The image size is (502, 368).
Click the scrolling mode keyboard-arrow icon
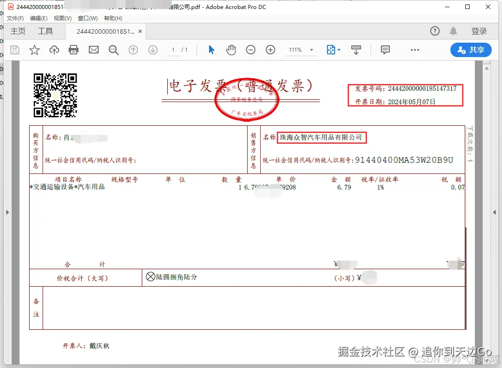coord(356,50)
